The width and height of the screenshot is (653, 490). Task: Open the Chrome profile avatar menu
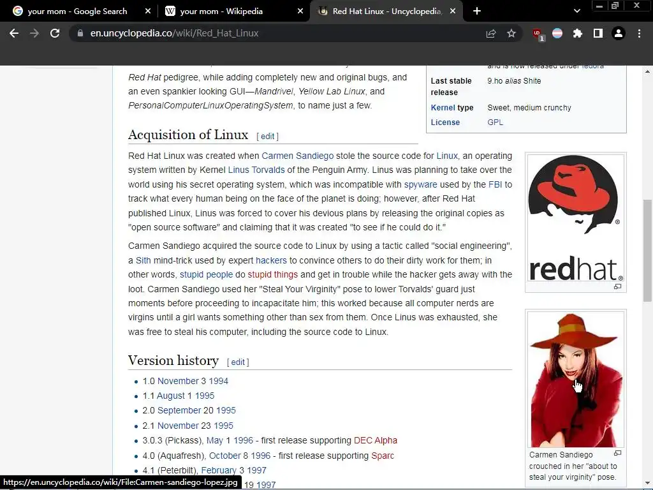(x=619, y=33)
